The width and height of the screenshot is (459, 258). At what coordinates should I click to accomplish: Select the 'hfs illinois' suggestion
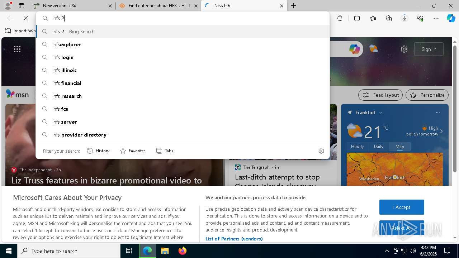click(x=183, y=70)
